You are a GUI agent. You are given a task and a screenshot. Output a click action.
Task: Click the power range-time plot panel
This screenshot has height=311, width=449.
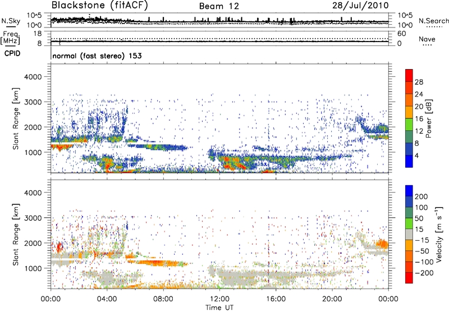219,118
